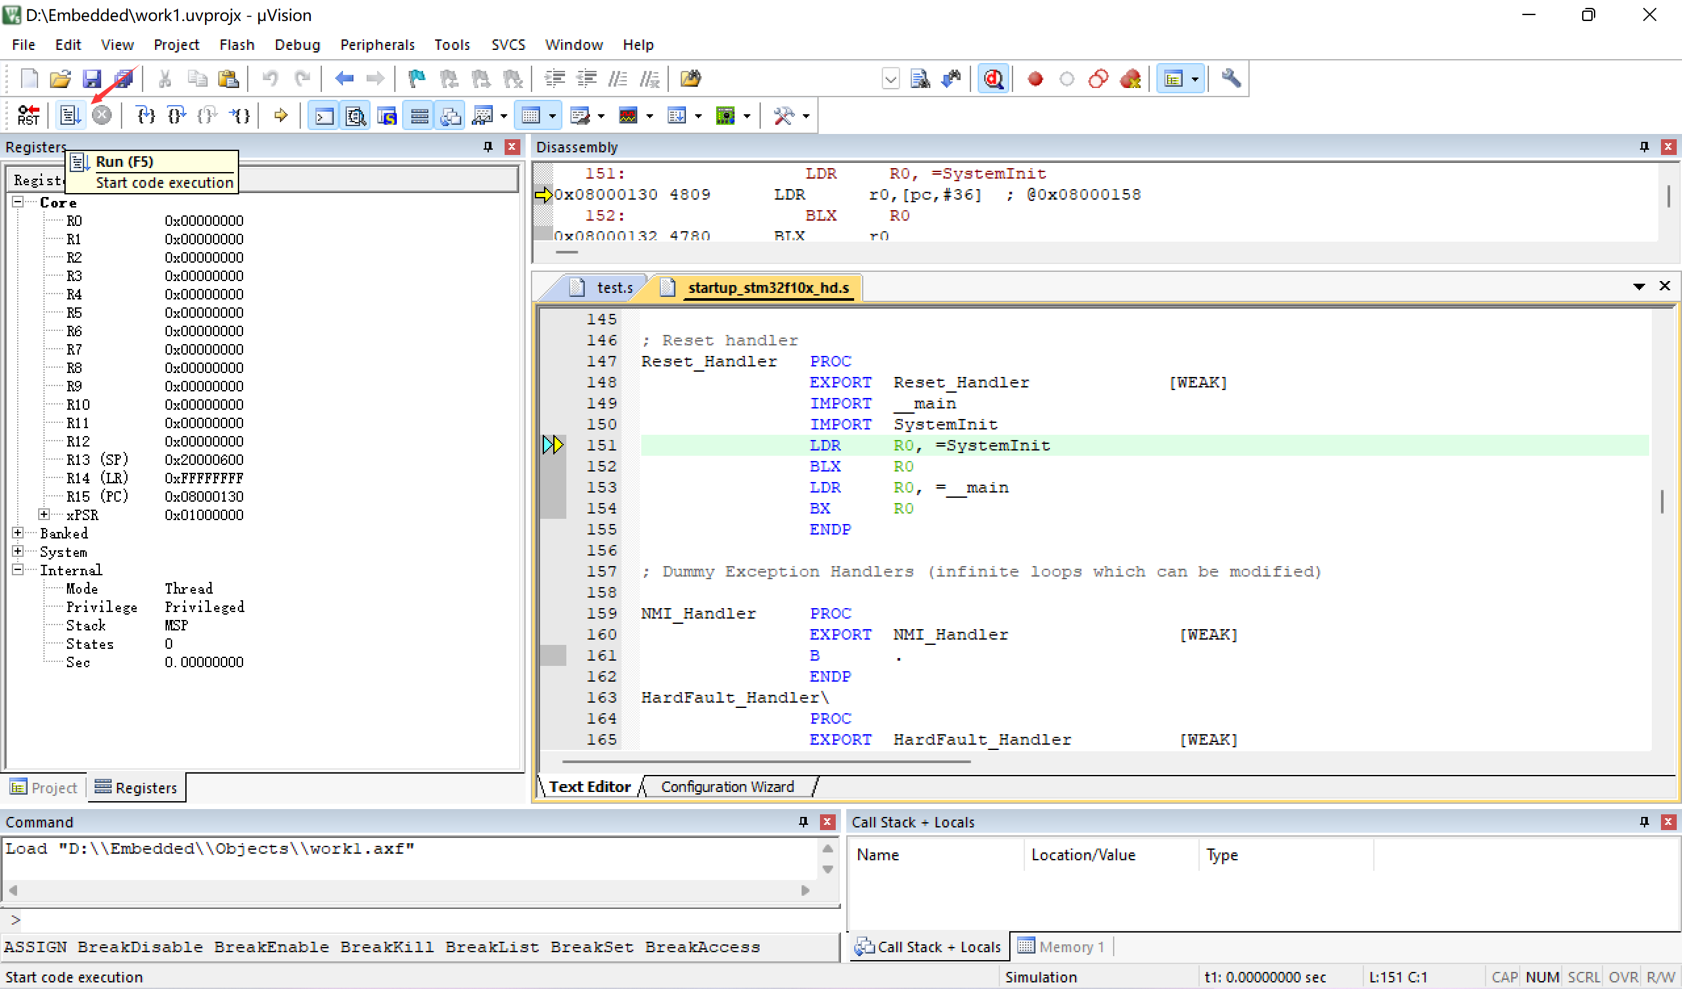Screen dimensions: 1682x989
Task: Collapse the Internal register group
Action: [x=18, y=569]
